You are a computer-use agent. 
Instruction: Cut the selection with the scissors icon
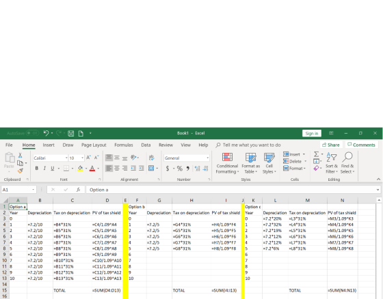click(x=21, y=156)
